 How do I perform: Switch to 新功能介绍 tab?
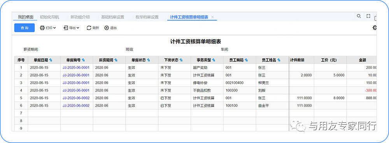point(80,17)
